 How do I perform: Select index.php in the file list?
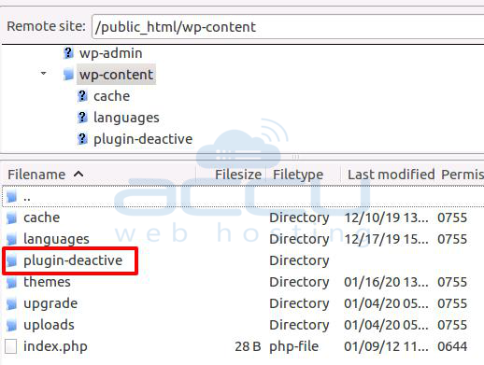[55, 346]
